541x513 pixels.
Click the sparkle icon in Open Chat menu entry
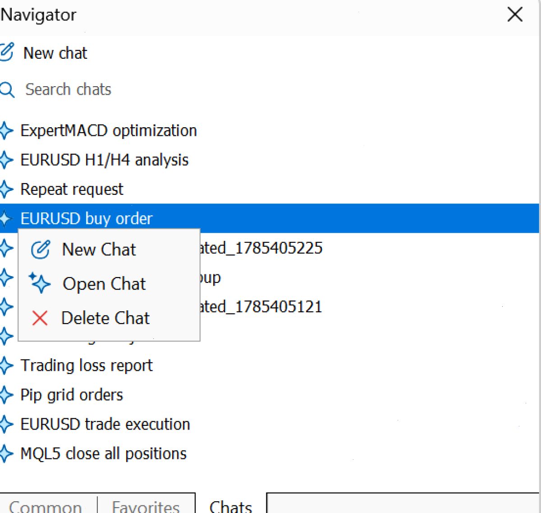point(40,283)
